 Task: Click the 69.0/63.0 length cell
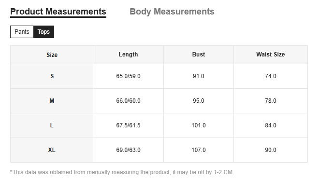coord(128,150)
